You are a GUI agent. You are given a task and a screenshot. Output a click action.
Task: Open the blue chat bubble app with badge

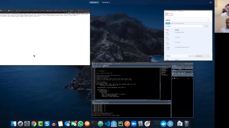67,124
